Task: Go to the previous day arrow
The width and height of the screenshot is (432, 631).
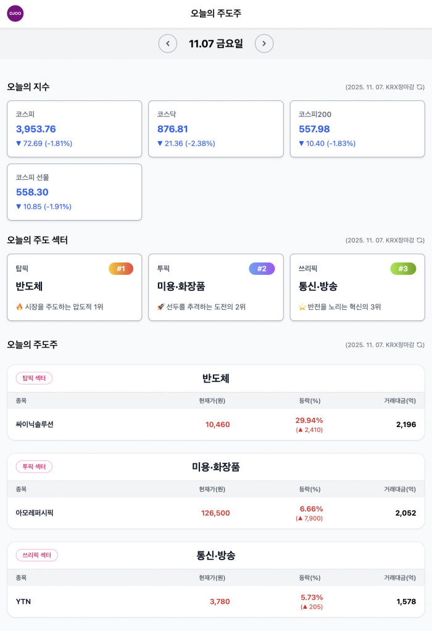Action: [x=168, y=44]
